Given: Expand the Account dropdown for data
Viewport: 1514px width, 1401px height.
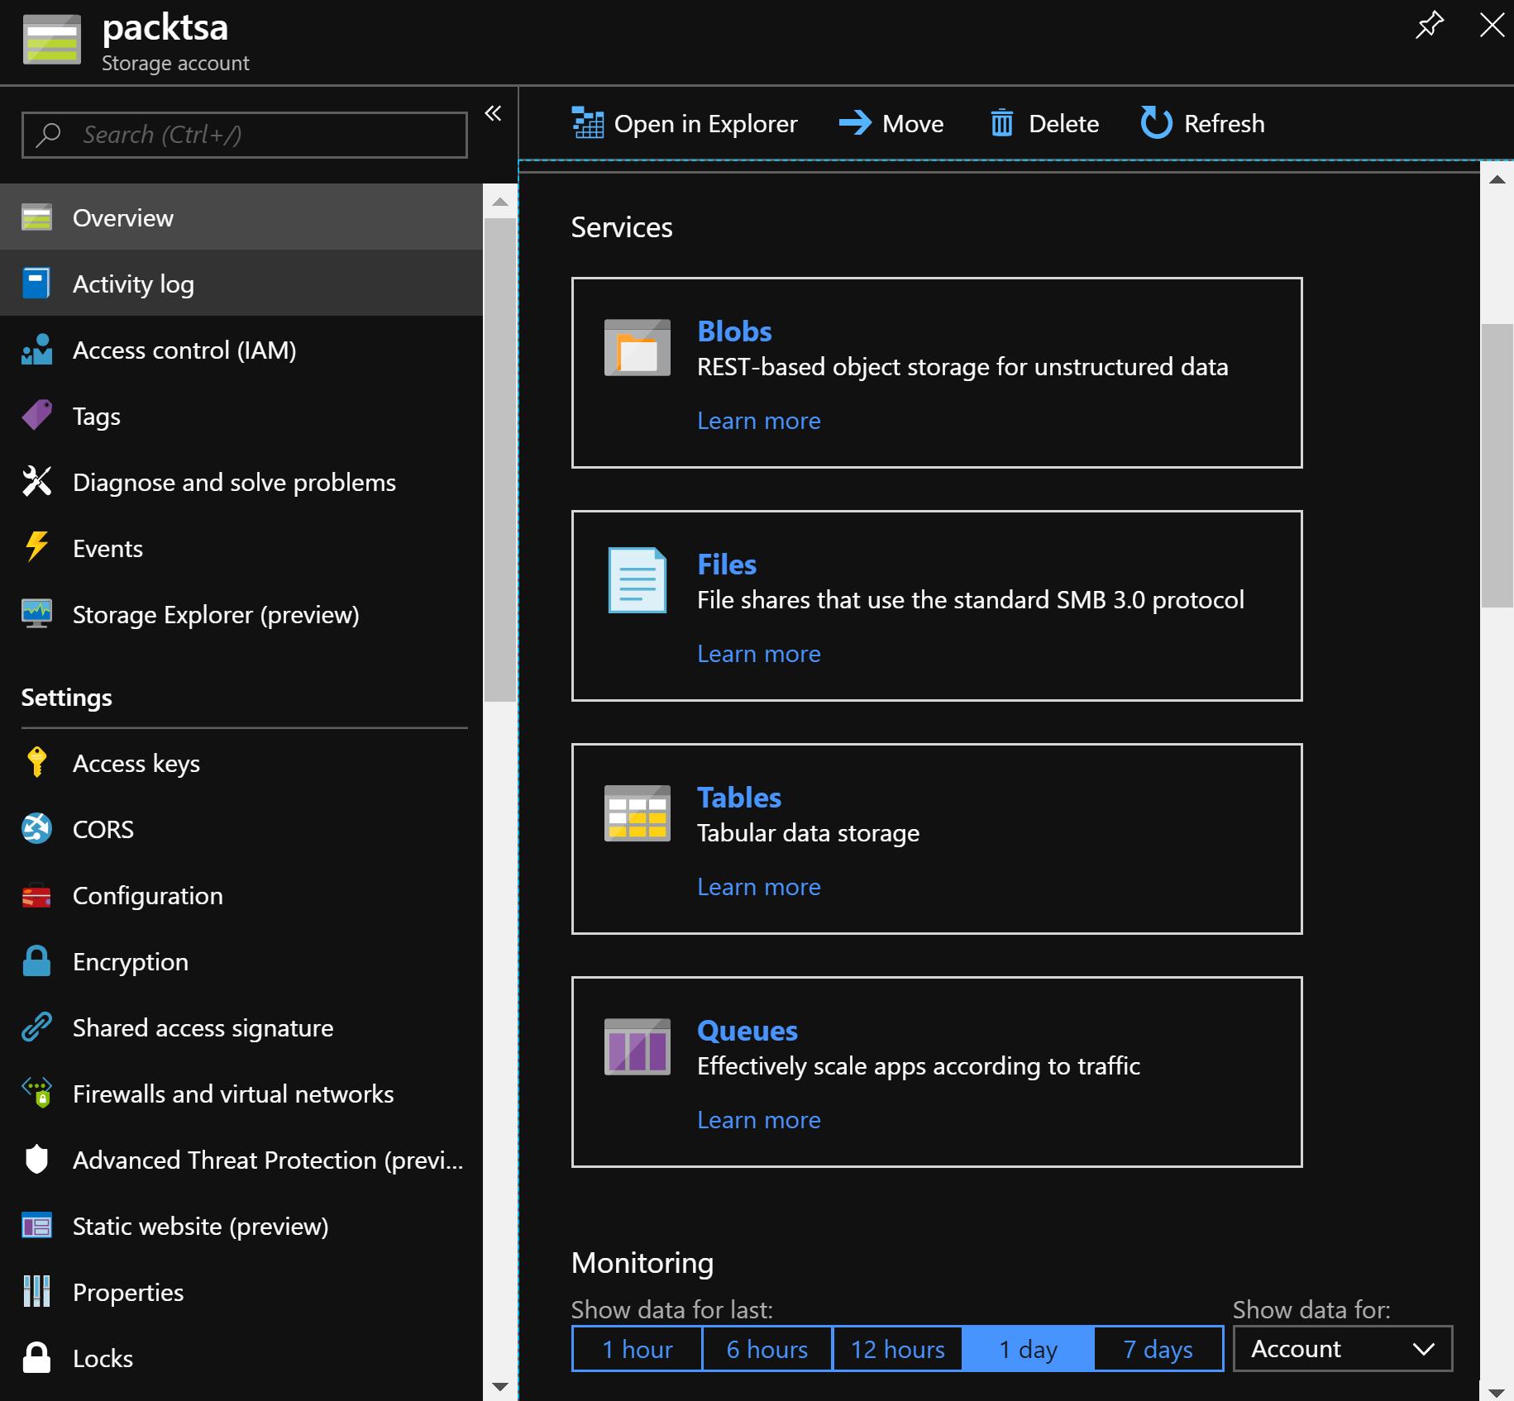Looking at the screenshot, I should [x=1343, y=1349].
